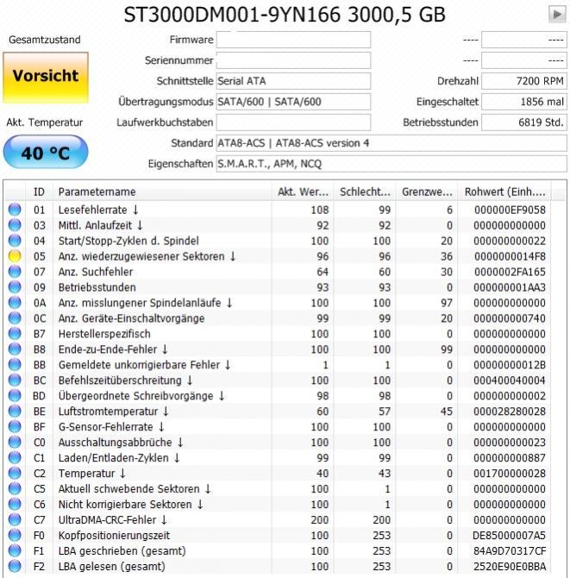This screenshot has height=578, width=570.
Task: Click the blue status icon for Mittl. Anlaufzeit
Action: 15,225
